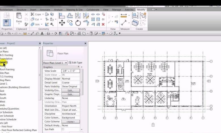Viewport: 221px width, 133px height.
Task: Click Edit button for Visibility/Graphics
Action: coord(71,91)
